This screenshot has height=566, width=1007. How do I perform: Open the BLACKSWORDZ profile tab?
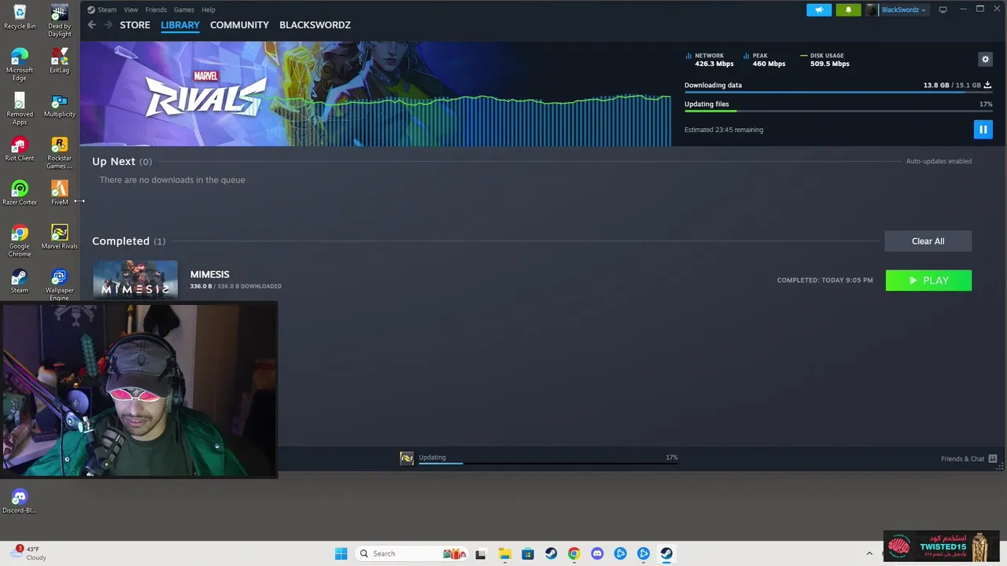tap(315, 25)
